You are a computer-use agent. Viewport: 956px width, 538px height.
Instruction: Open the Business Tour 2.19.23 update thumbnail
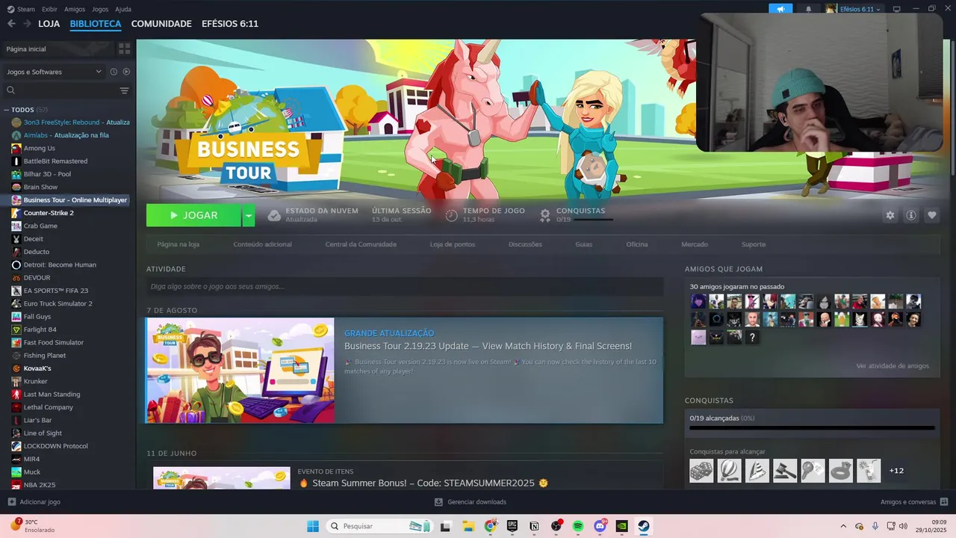click(x=240, y=371)
